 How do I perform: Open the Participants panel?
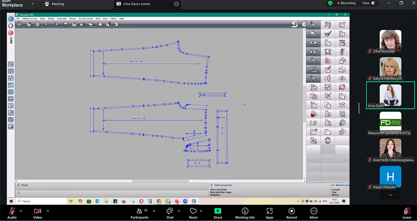click(139, 213)
